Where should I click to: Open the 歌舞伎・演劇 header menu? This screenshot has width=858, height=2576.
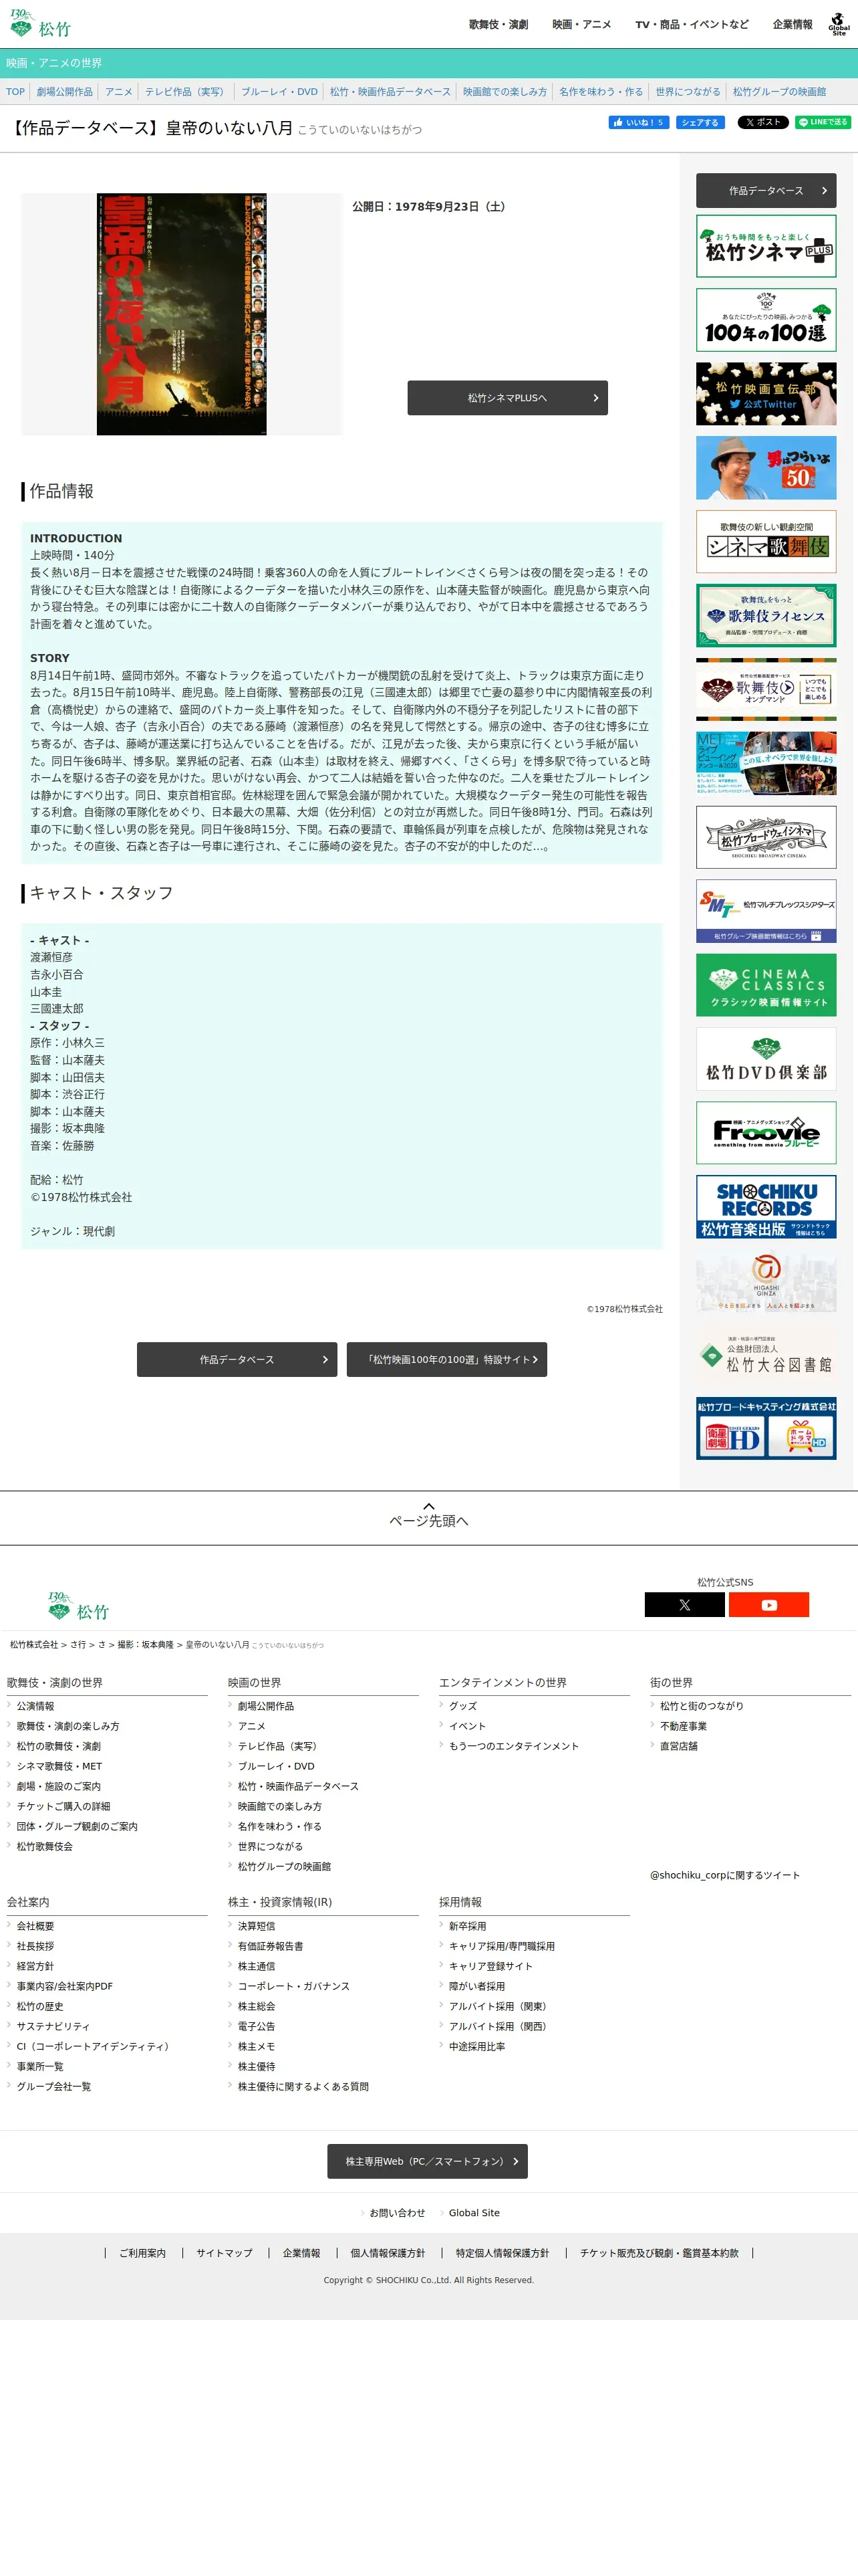point(498,25)
